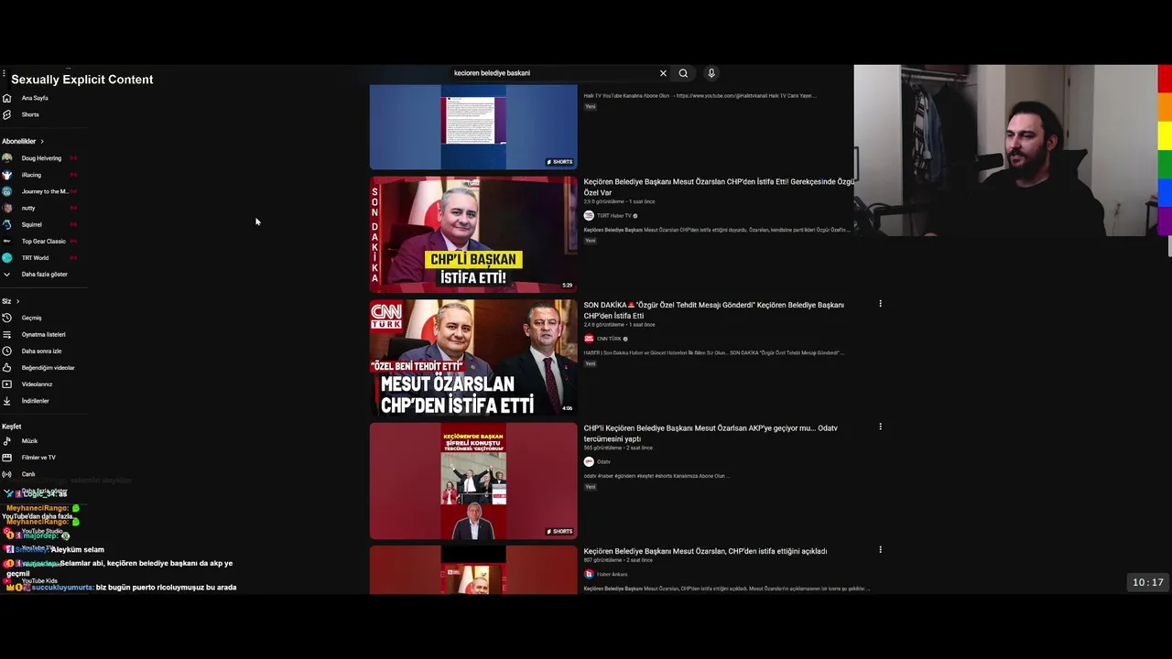Image resolution: width=1172 pixels, height=659 pixels.
Task: Click TGRT video description snippet text
Action: 716,230
